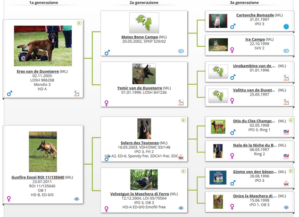This screenshot has height=217, width=299.
Task: Click the male symbol on Eros van de Duvetorre card
Action: pyautogui.click(x=9, y=94)
